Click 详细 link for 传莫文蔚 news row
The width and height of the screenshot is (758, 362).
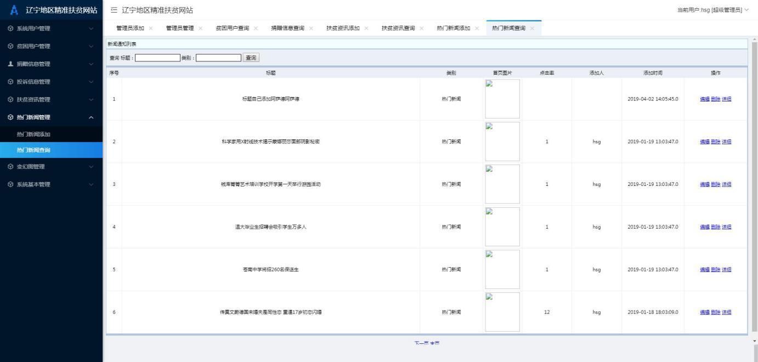pos(726,312)
